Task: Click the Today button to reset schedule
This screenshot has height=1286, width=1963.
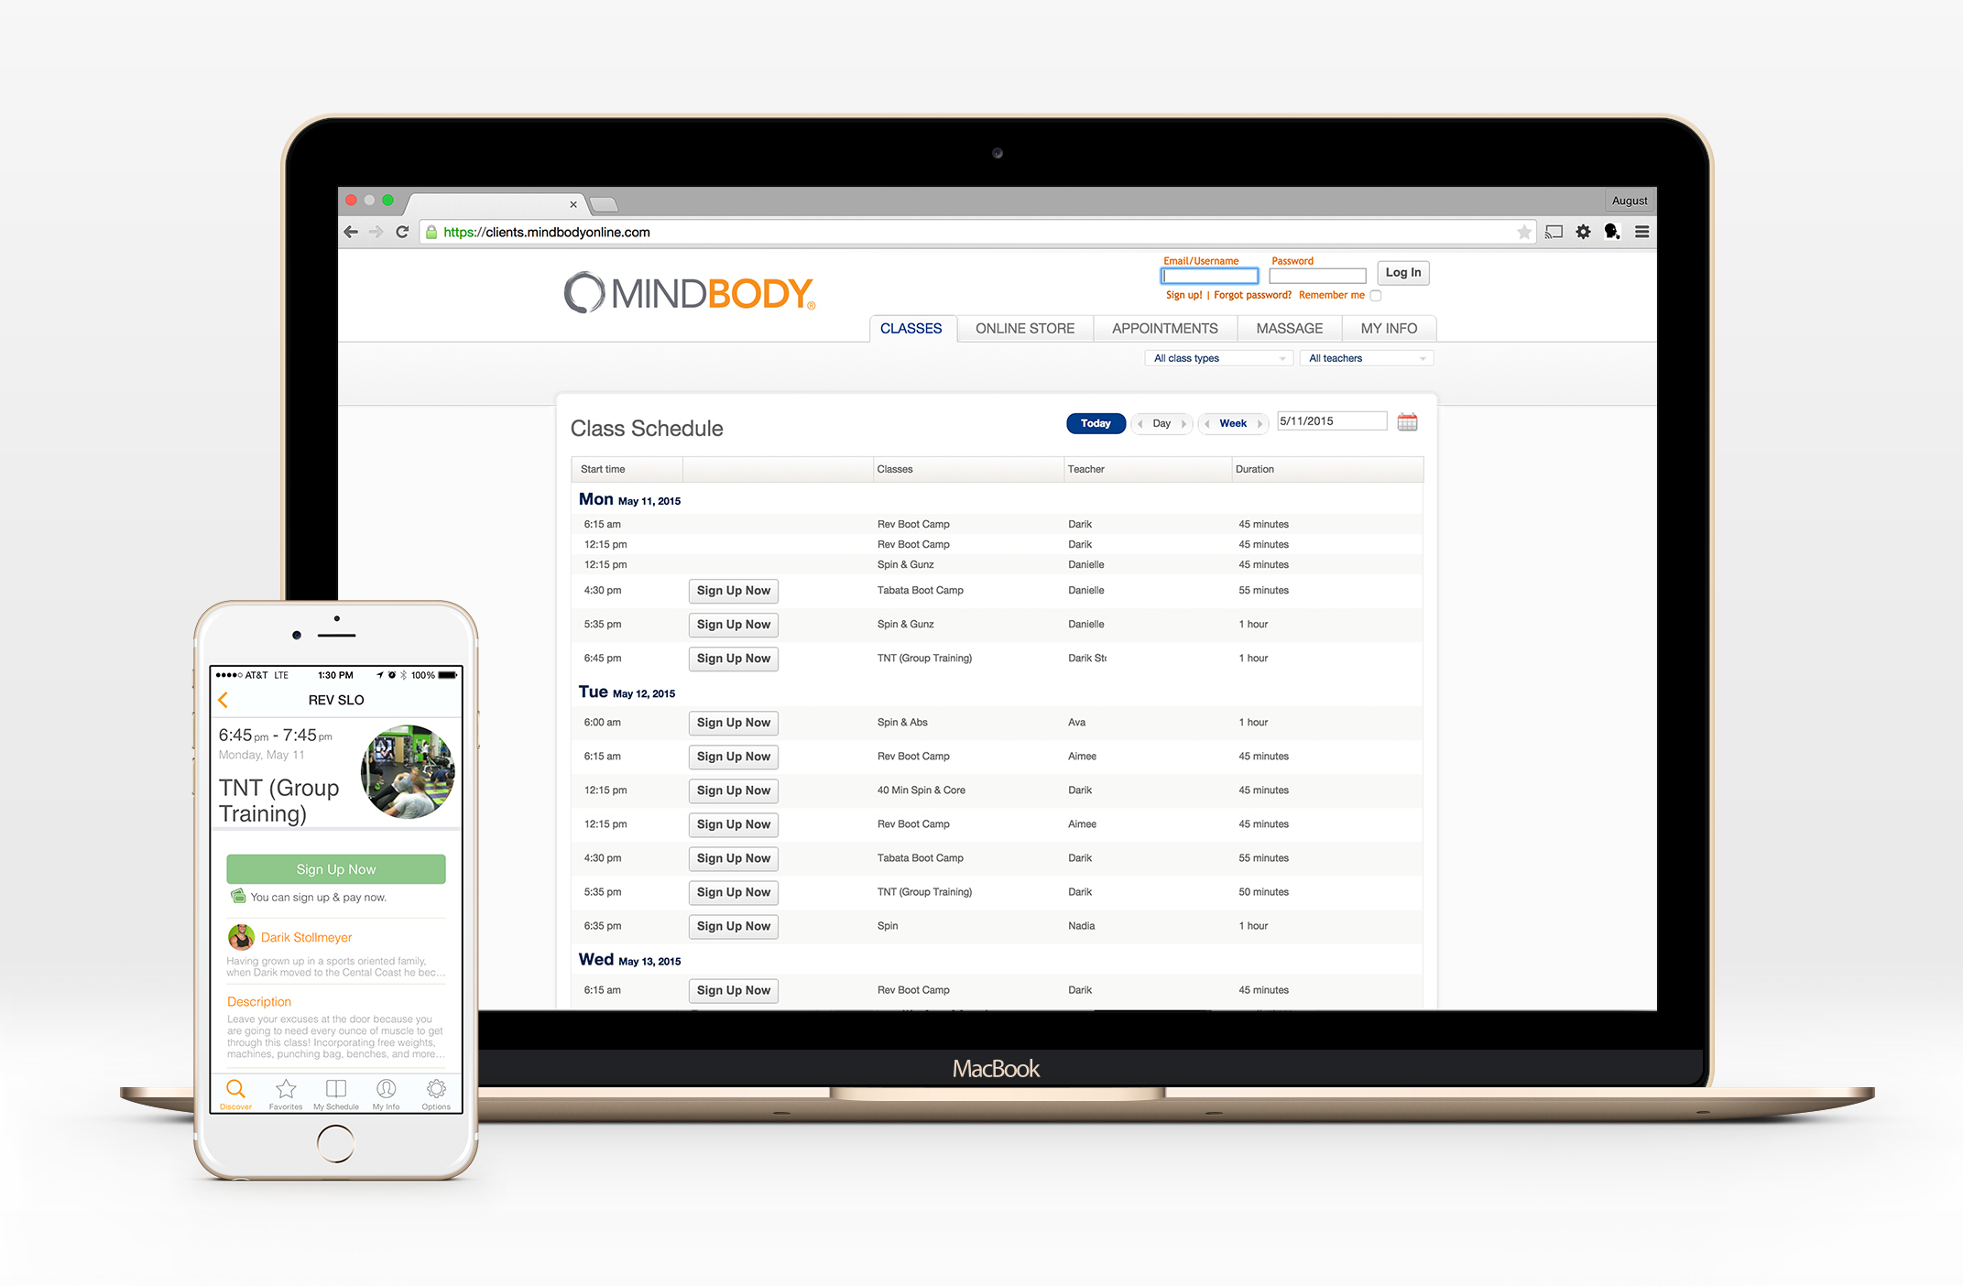Action: pos(1095,420)
